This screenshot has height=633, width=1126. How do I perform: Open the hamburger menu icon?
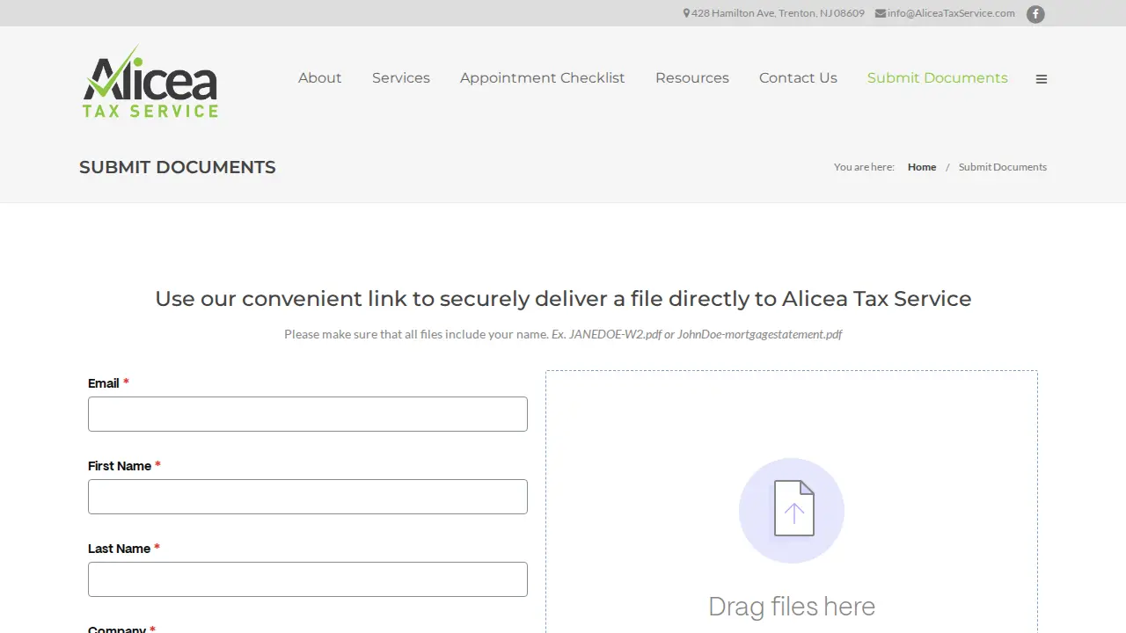[x=1042, y=79]
